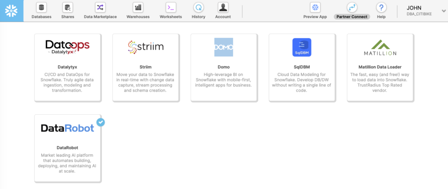The image size is (448, 189).
Task: Open History via the clock icon
Action: point(199,8)
